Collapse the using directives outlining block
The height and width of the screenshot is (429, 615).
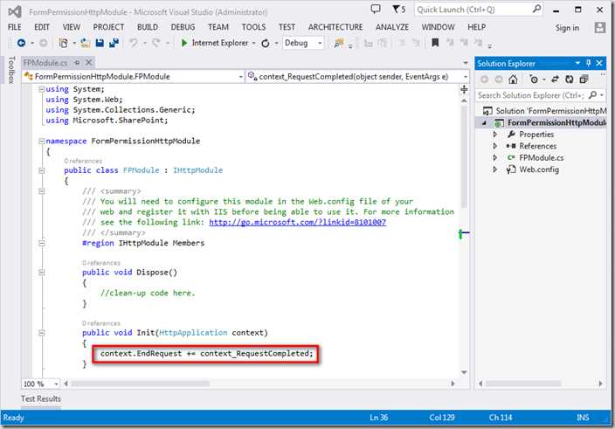(x=41, y=89)
